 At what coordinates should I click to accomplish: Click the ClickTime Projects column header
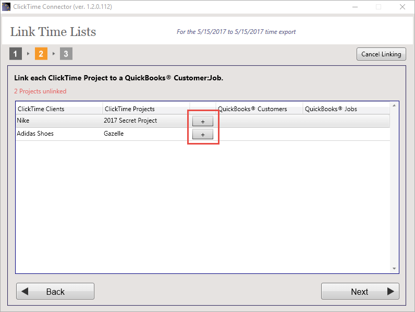click(x=145, y=109)
